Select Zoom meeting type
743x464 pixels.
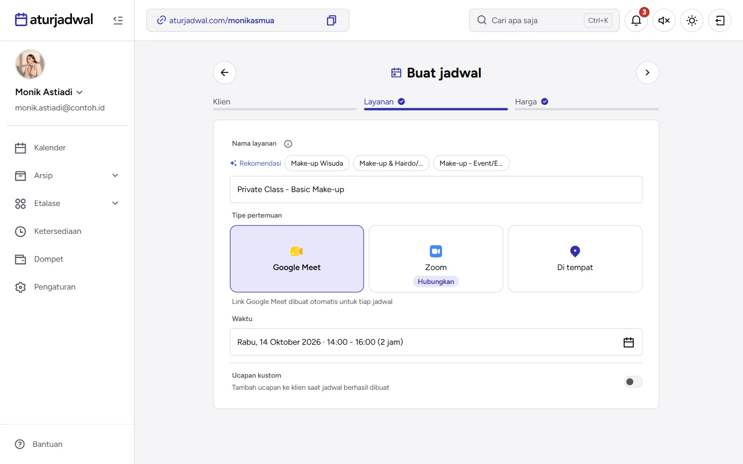click(x=436, y=259)
